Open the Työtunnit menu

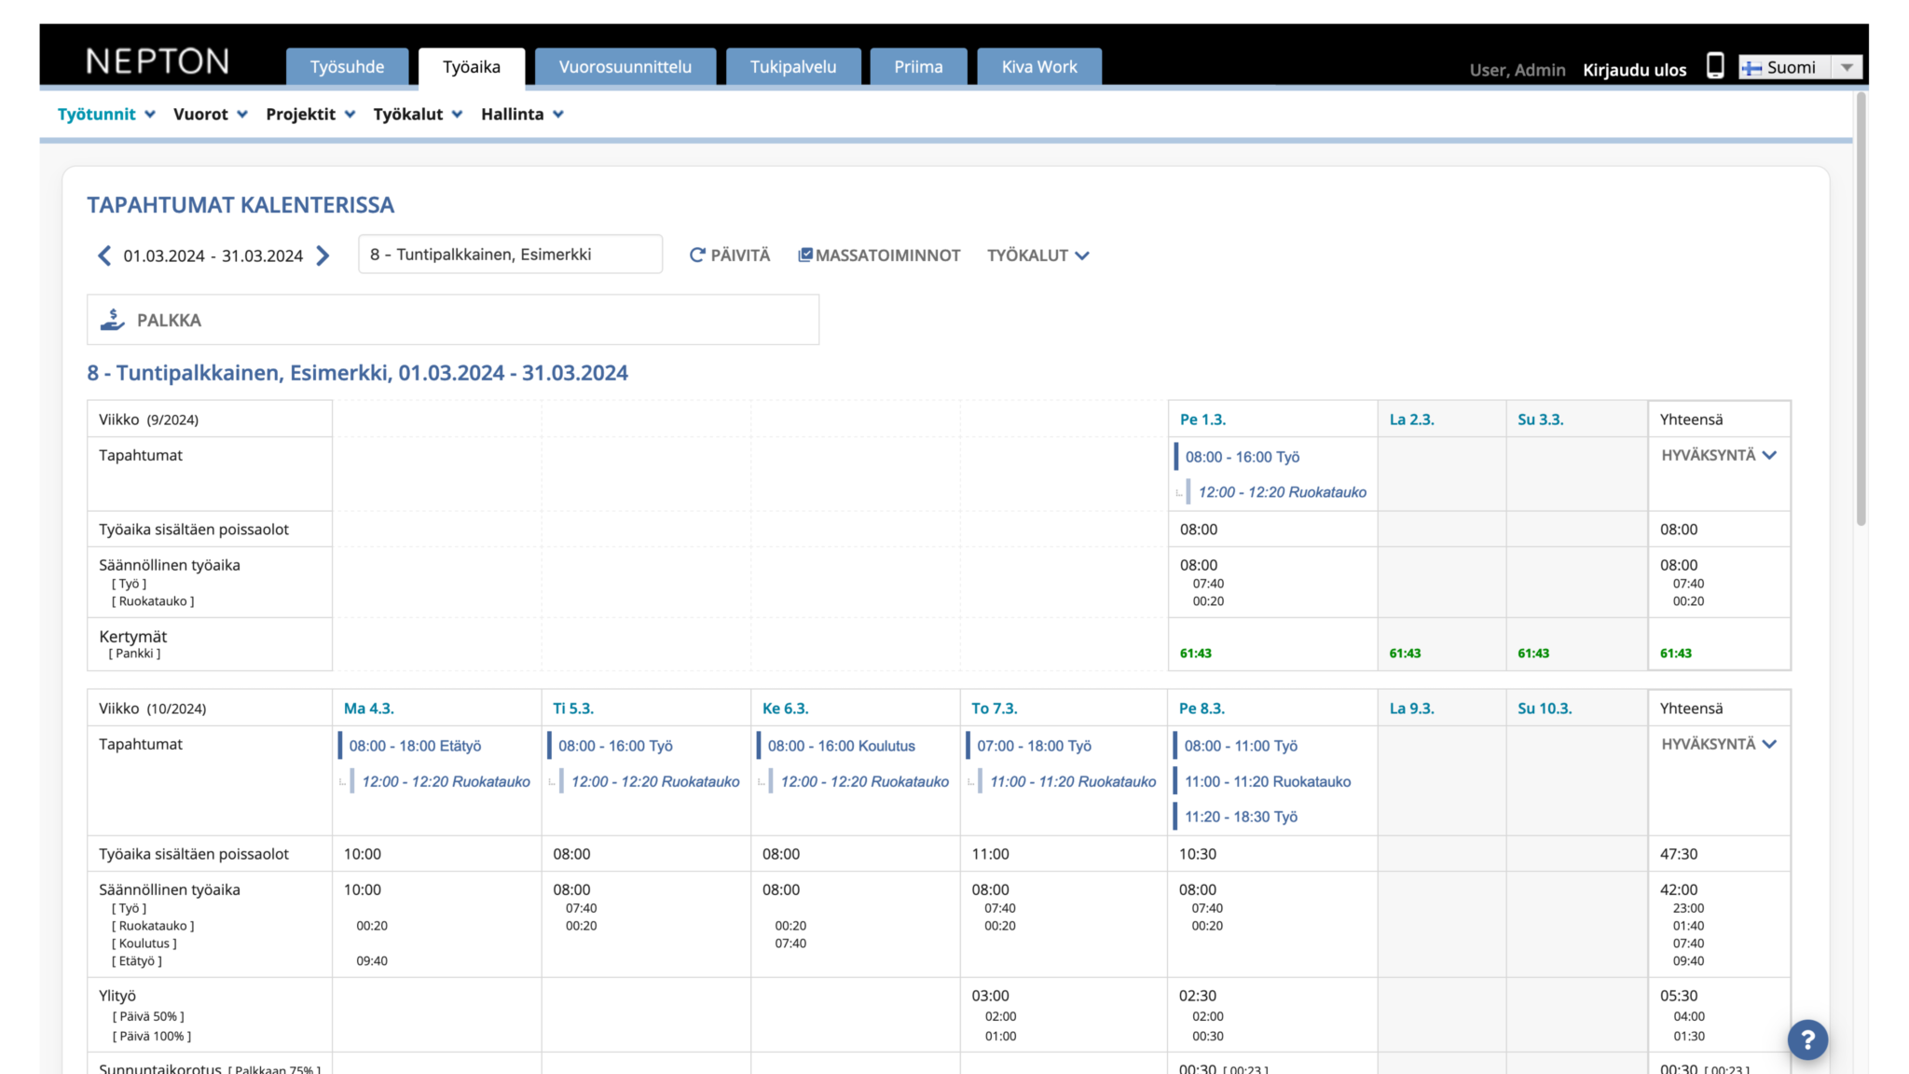pos(106,114)
